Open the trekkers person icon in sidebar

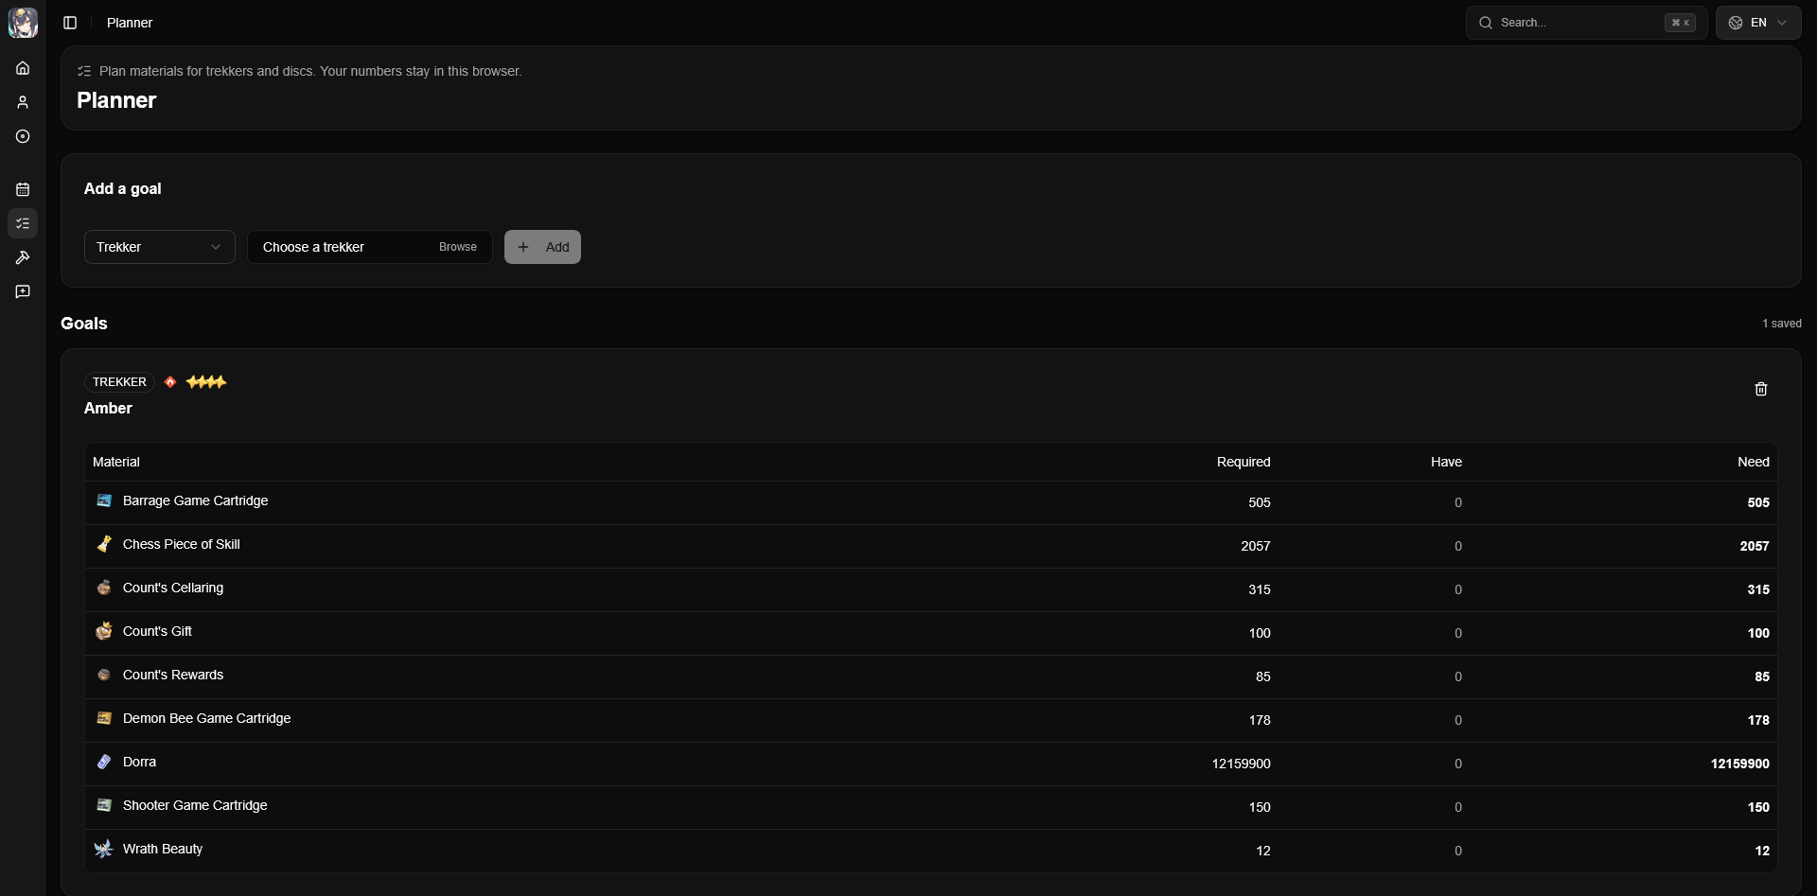[x=23, y=102]
